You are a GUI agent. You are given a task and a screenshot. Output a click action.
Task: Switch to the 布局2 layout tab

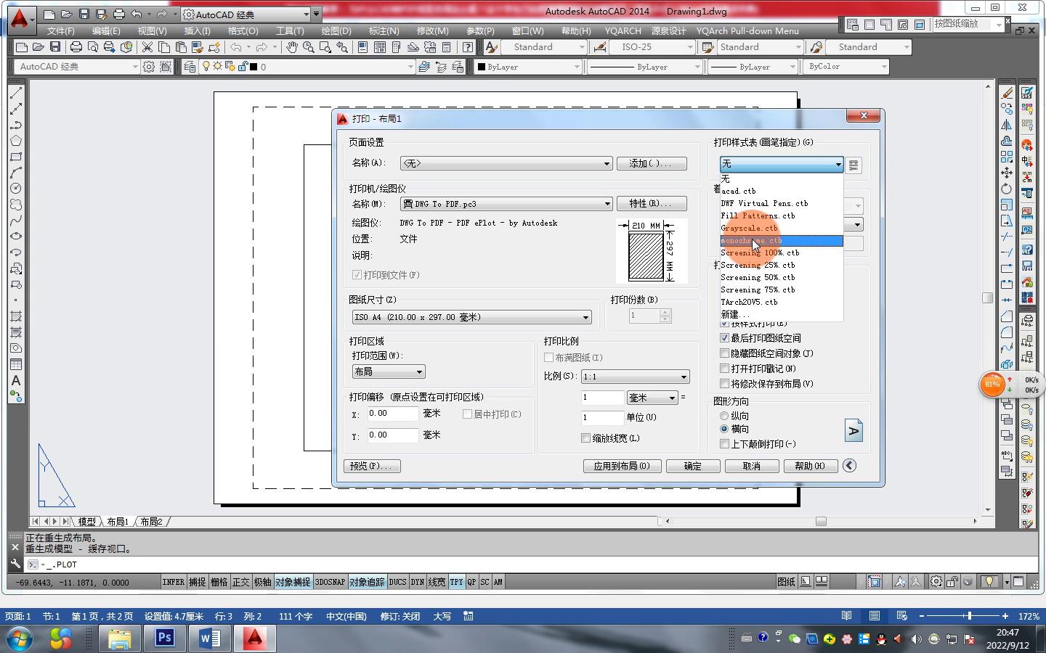click(152, 522)
